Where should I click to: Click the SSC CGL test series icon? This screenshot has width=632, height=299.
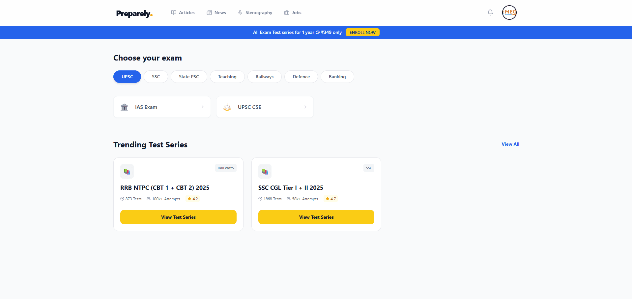point(265,171)
